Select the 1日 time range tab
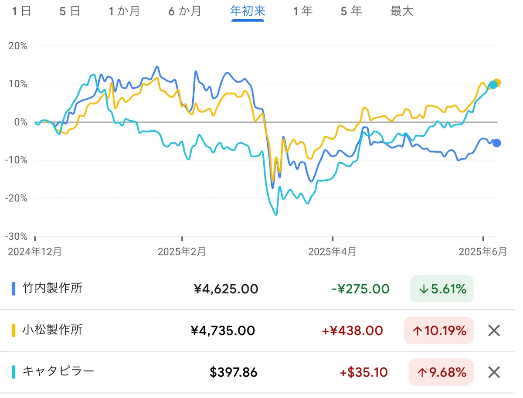The height and width of the screenshot is (398, 523). (x=21, y=11)
